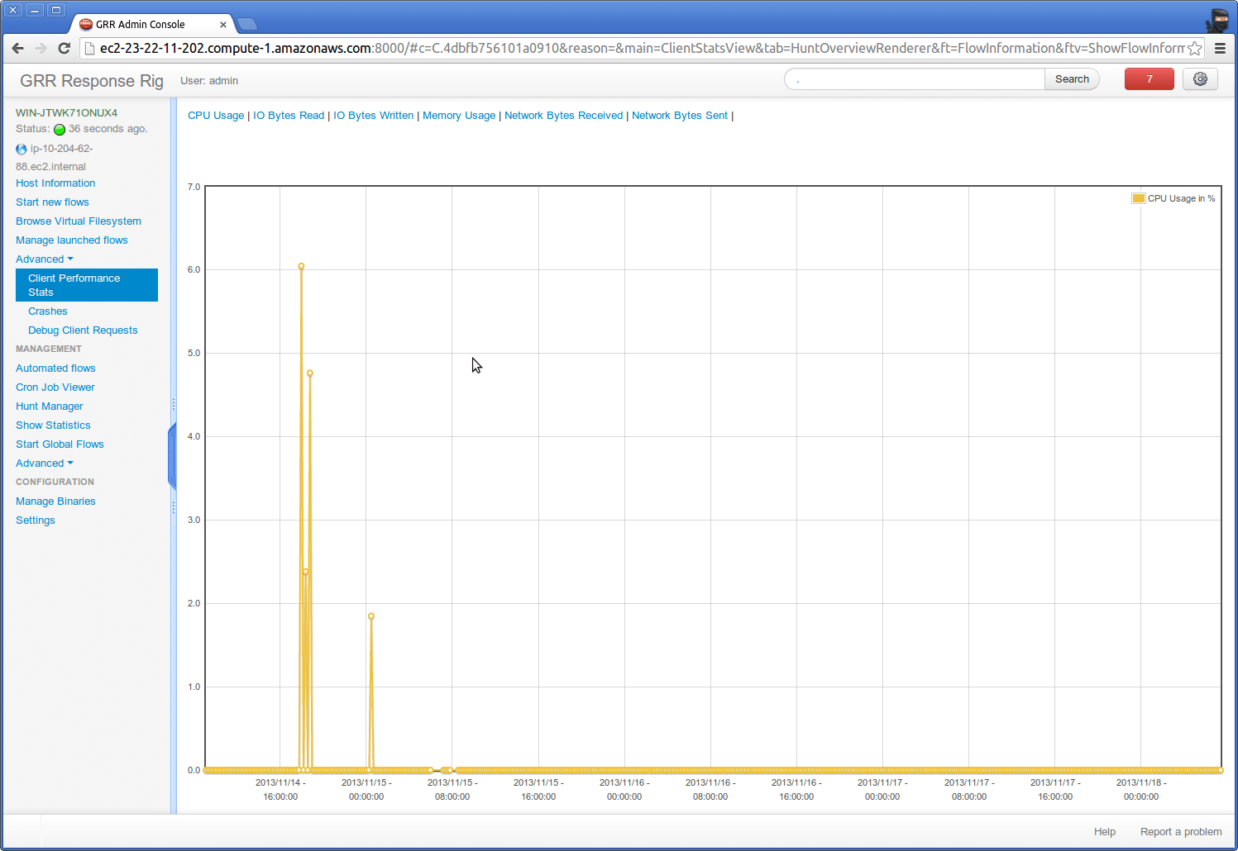Image resolution: width=1238 pixels, height=851 pixels.
Task: Click the settings gear icon button
Action: tap(1200, 79)
